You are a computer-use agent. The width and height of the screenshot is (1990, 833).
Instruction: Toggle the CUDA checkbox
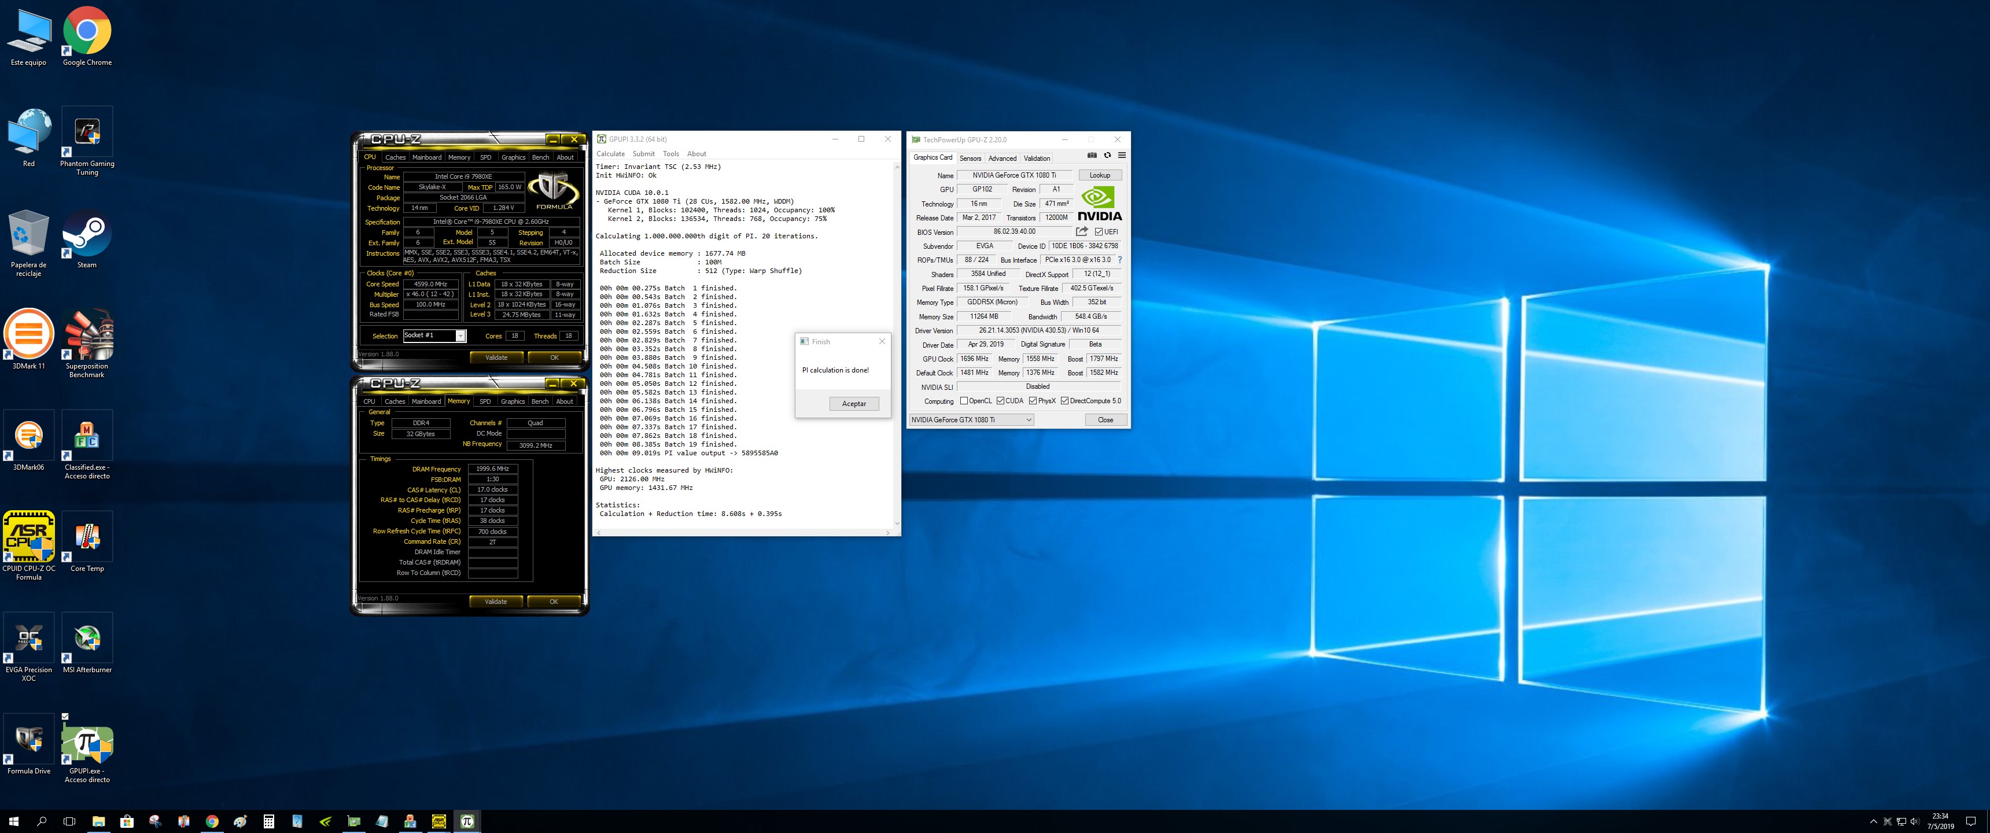pos(1000,401)
